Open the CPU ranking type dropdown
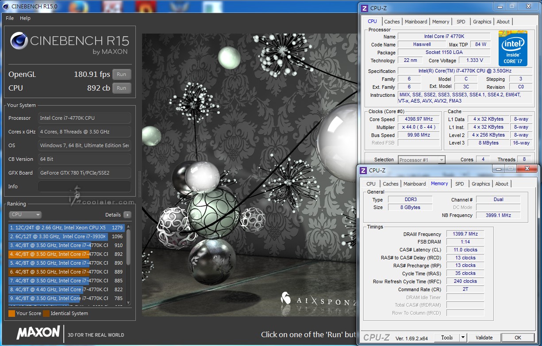 point(25,215)
